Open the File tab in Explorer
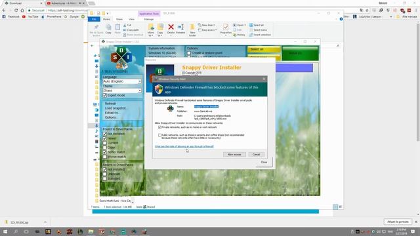Screen dimensions: 420x236 94,19
